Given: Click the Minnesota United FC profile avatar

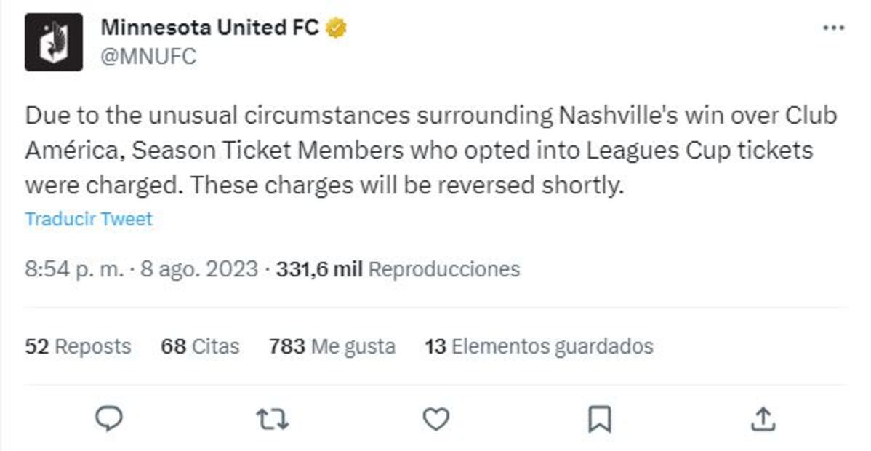Looking at the screenshot, I should point(54,42).
